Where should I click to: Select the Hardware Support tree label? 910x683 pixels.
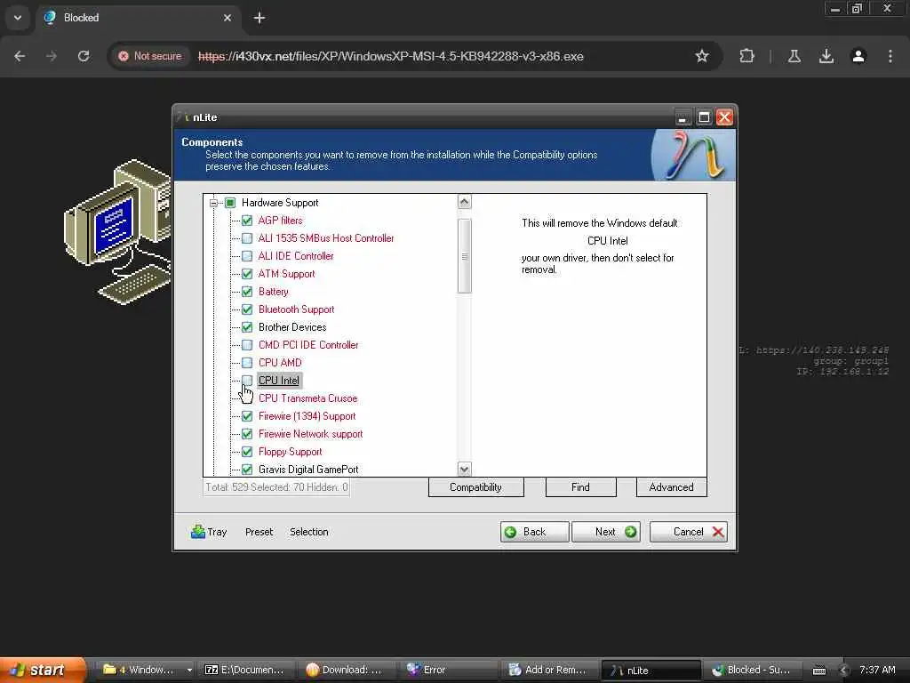coord(280,203)
